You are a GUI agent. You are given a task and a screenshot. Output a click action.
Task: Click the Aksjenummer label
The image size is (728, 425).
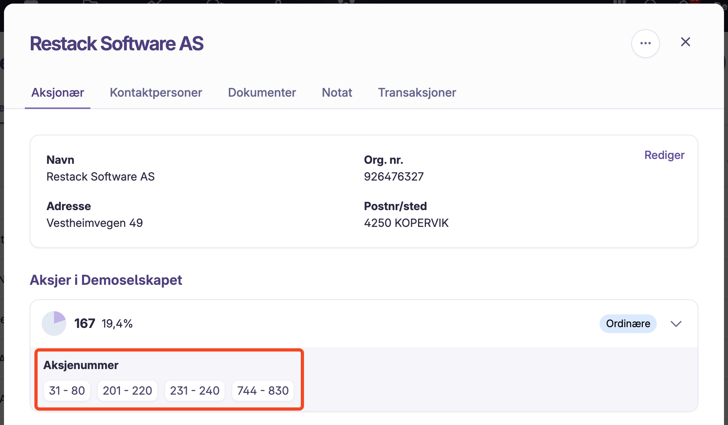pos(81,365)
